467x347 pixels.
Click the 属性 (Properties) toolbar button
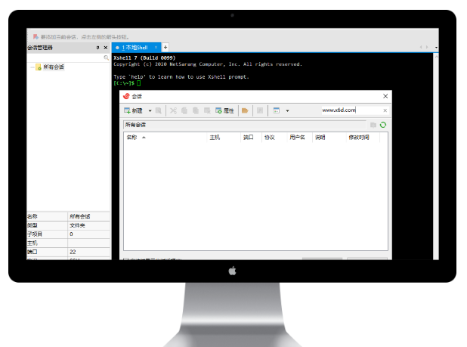[x=224, y=110]
